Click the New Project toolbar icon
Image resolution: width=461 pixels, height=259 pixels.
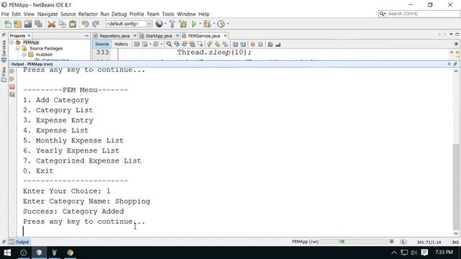pos(17,24)
